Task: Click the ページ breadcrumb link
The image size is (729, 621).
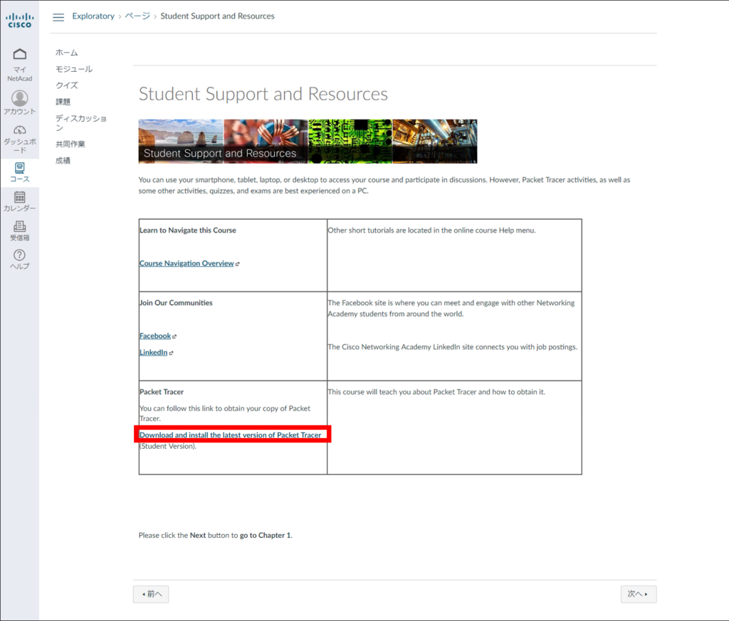Action: [x=137, y=16]
